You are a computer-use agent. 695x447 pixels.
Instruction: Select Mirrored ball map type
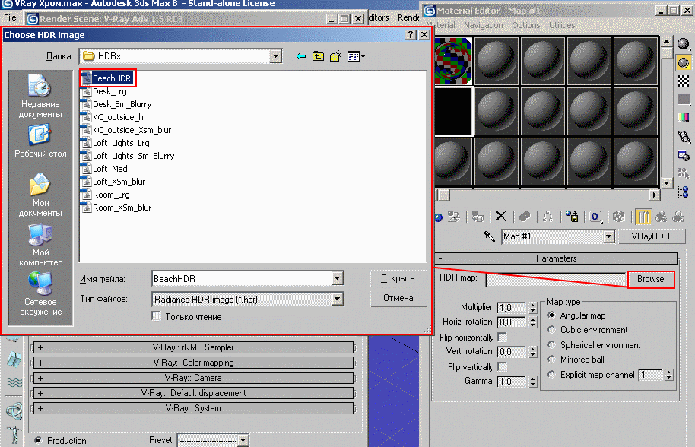coord(551,360)
